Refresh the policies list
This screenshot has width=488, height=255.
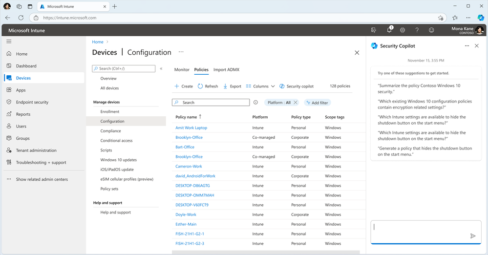[x=208, y=86]
